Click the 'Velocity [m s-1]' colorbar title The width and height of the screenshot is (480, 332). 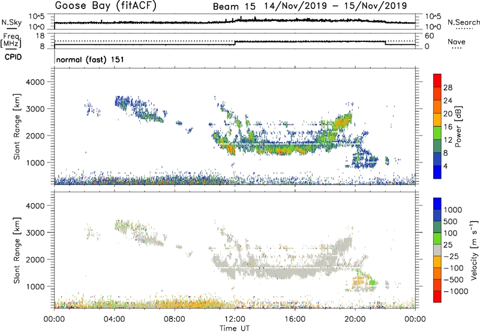pyautogui.click(x=474, y=250)
